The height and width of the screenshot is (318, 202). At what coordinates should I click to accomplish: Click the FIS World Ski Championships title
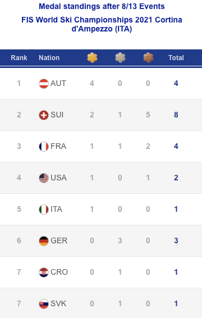tap(102, 24)
